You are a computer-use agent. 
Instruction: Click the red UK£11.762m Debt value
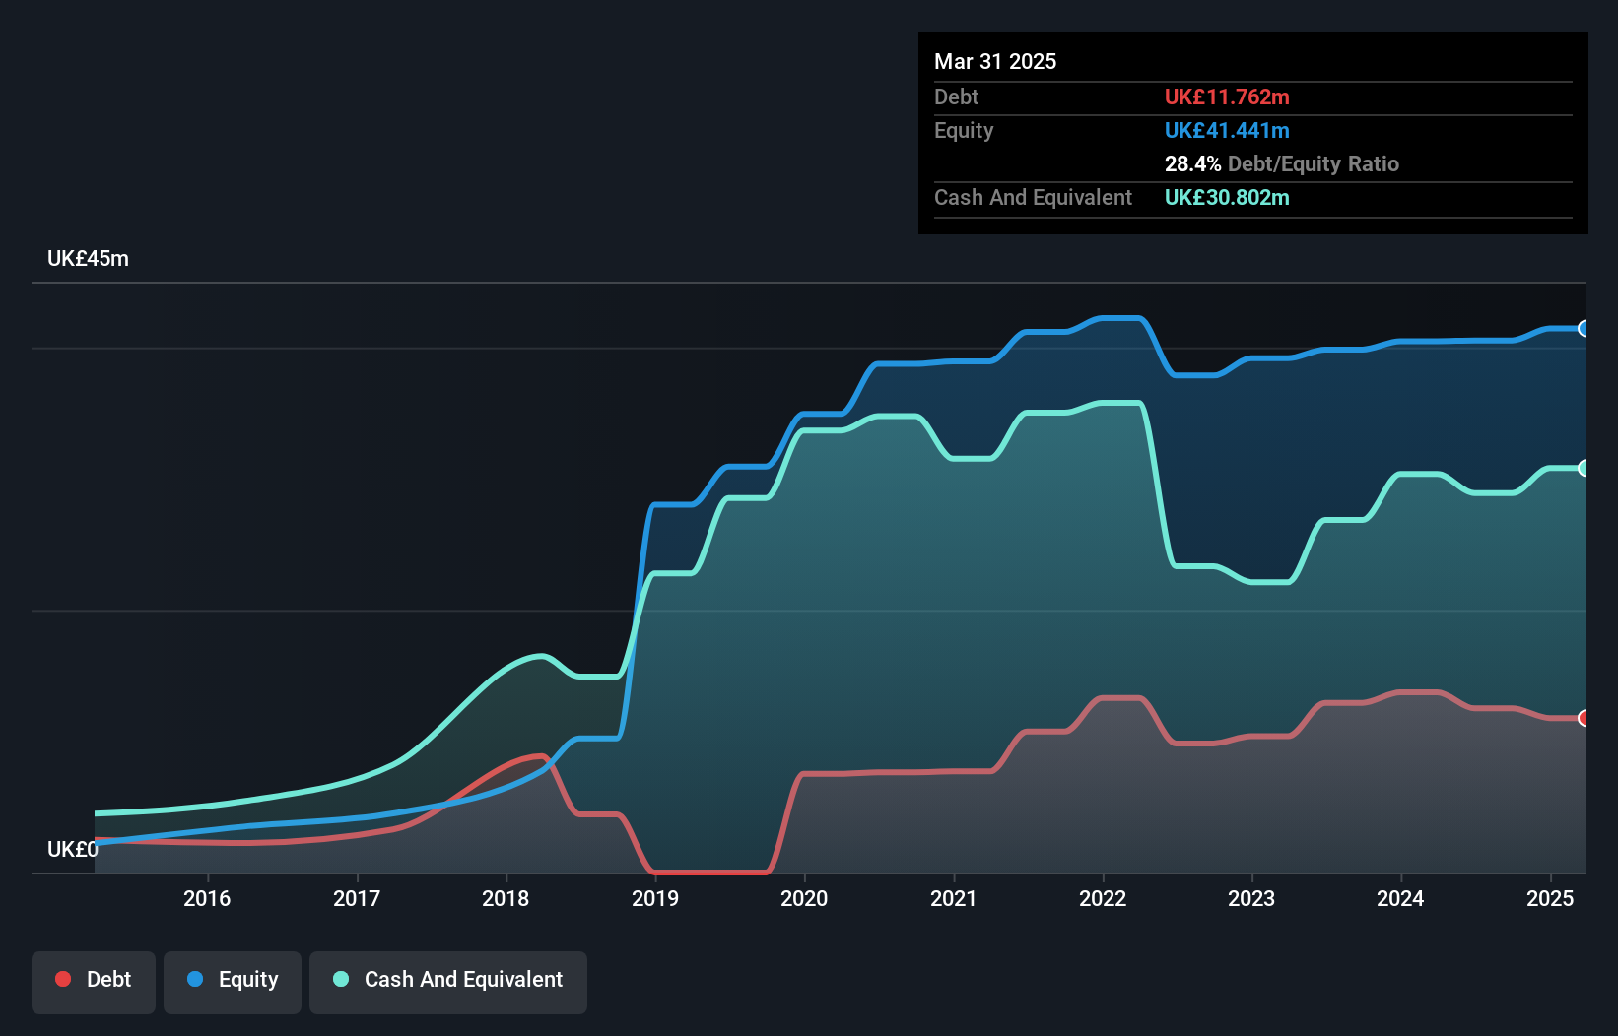point(1227,97)
